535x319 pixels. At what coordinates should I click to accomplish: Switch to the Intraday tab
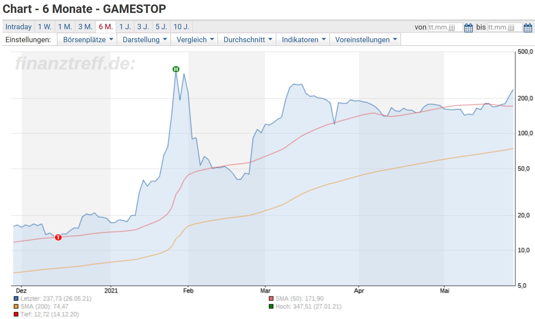(19, 27)
